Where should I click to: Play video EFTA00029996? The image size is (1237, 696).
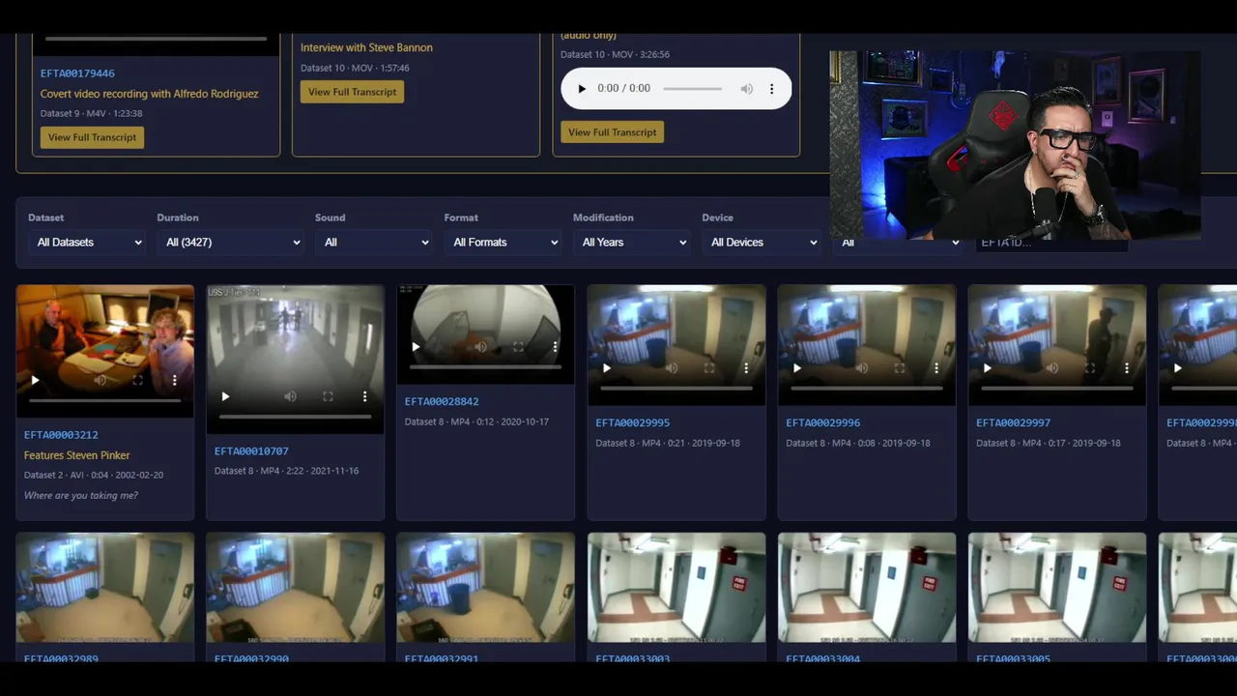coord(797,368)
